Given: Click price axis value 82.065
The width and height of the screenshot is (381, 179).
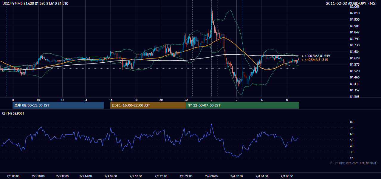Looking at the screenshot, I should pos(354,7).
